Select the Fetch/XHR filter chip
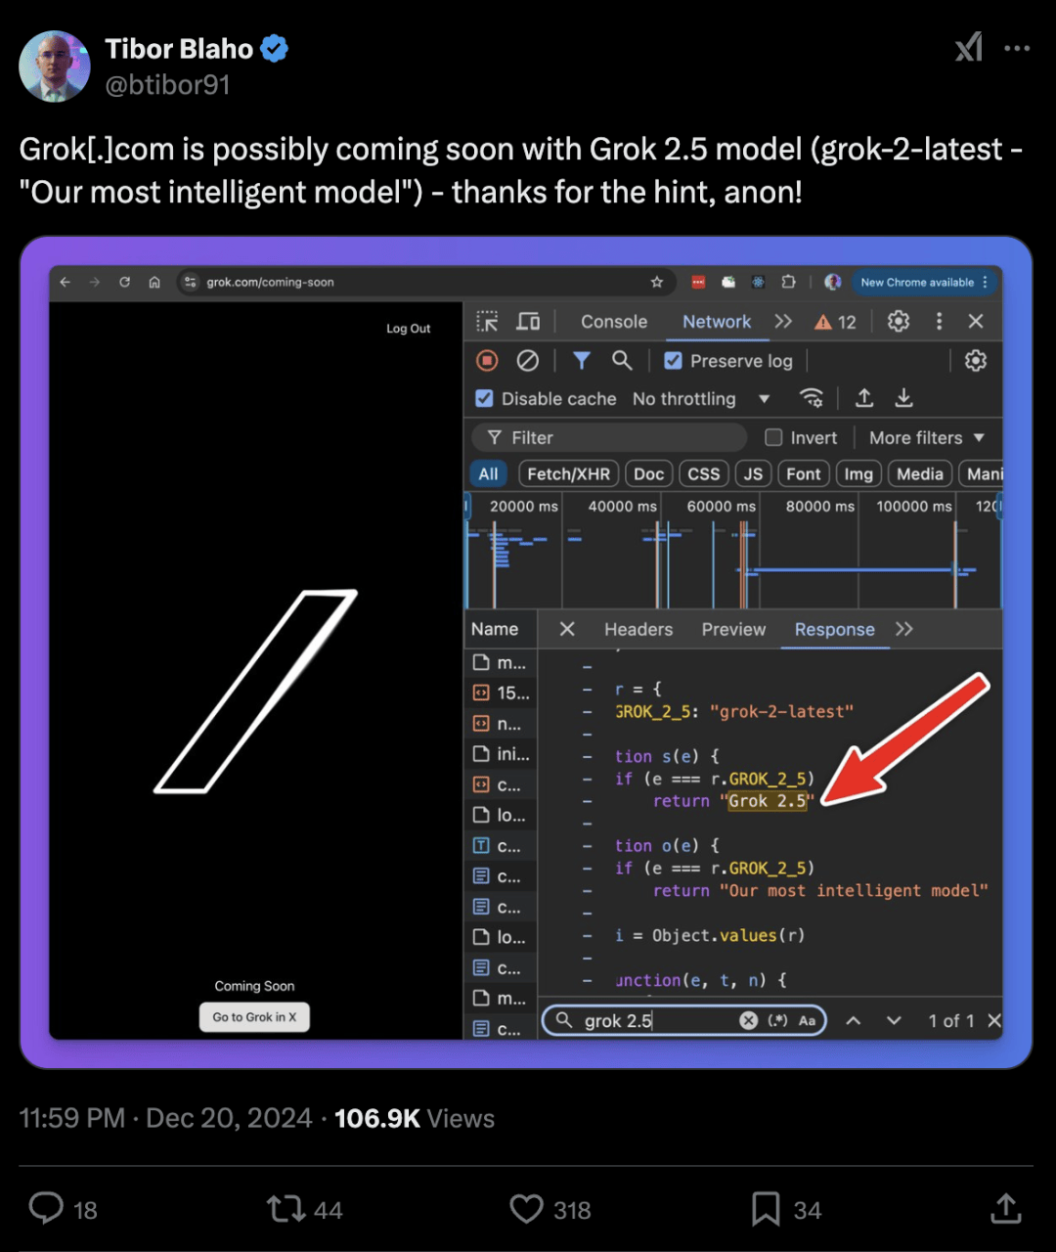 tap(568, 474)
